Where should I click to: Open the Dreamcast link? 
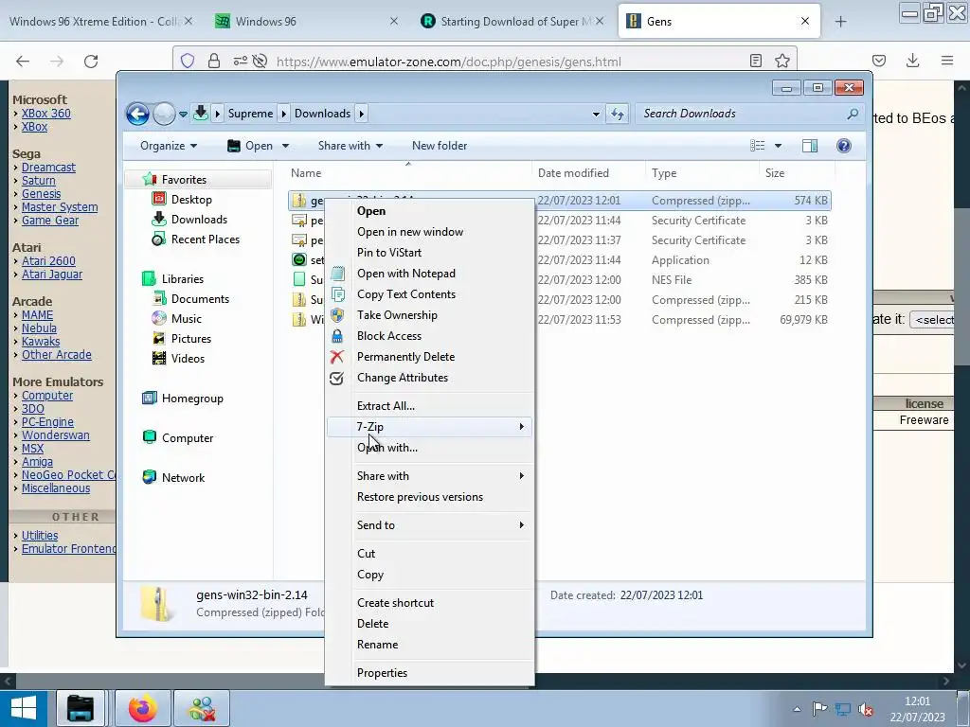tap(48, 168)
